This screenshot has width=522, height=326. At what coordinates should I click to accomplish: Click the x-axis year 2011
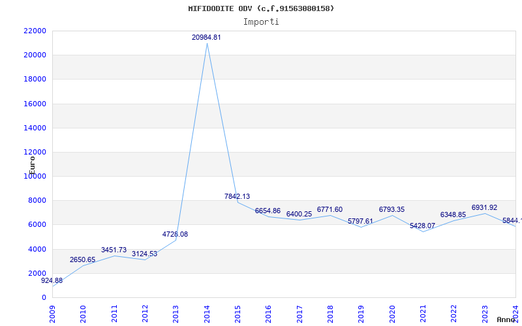(x=114, y=314)
